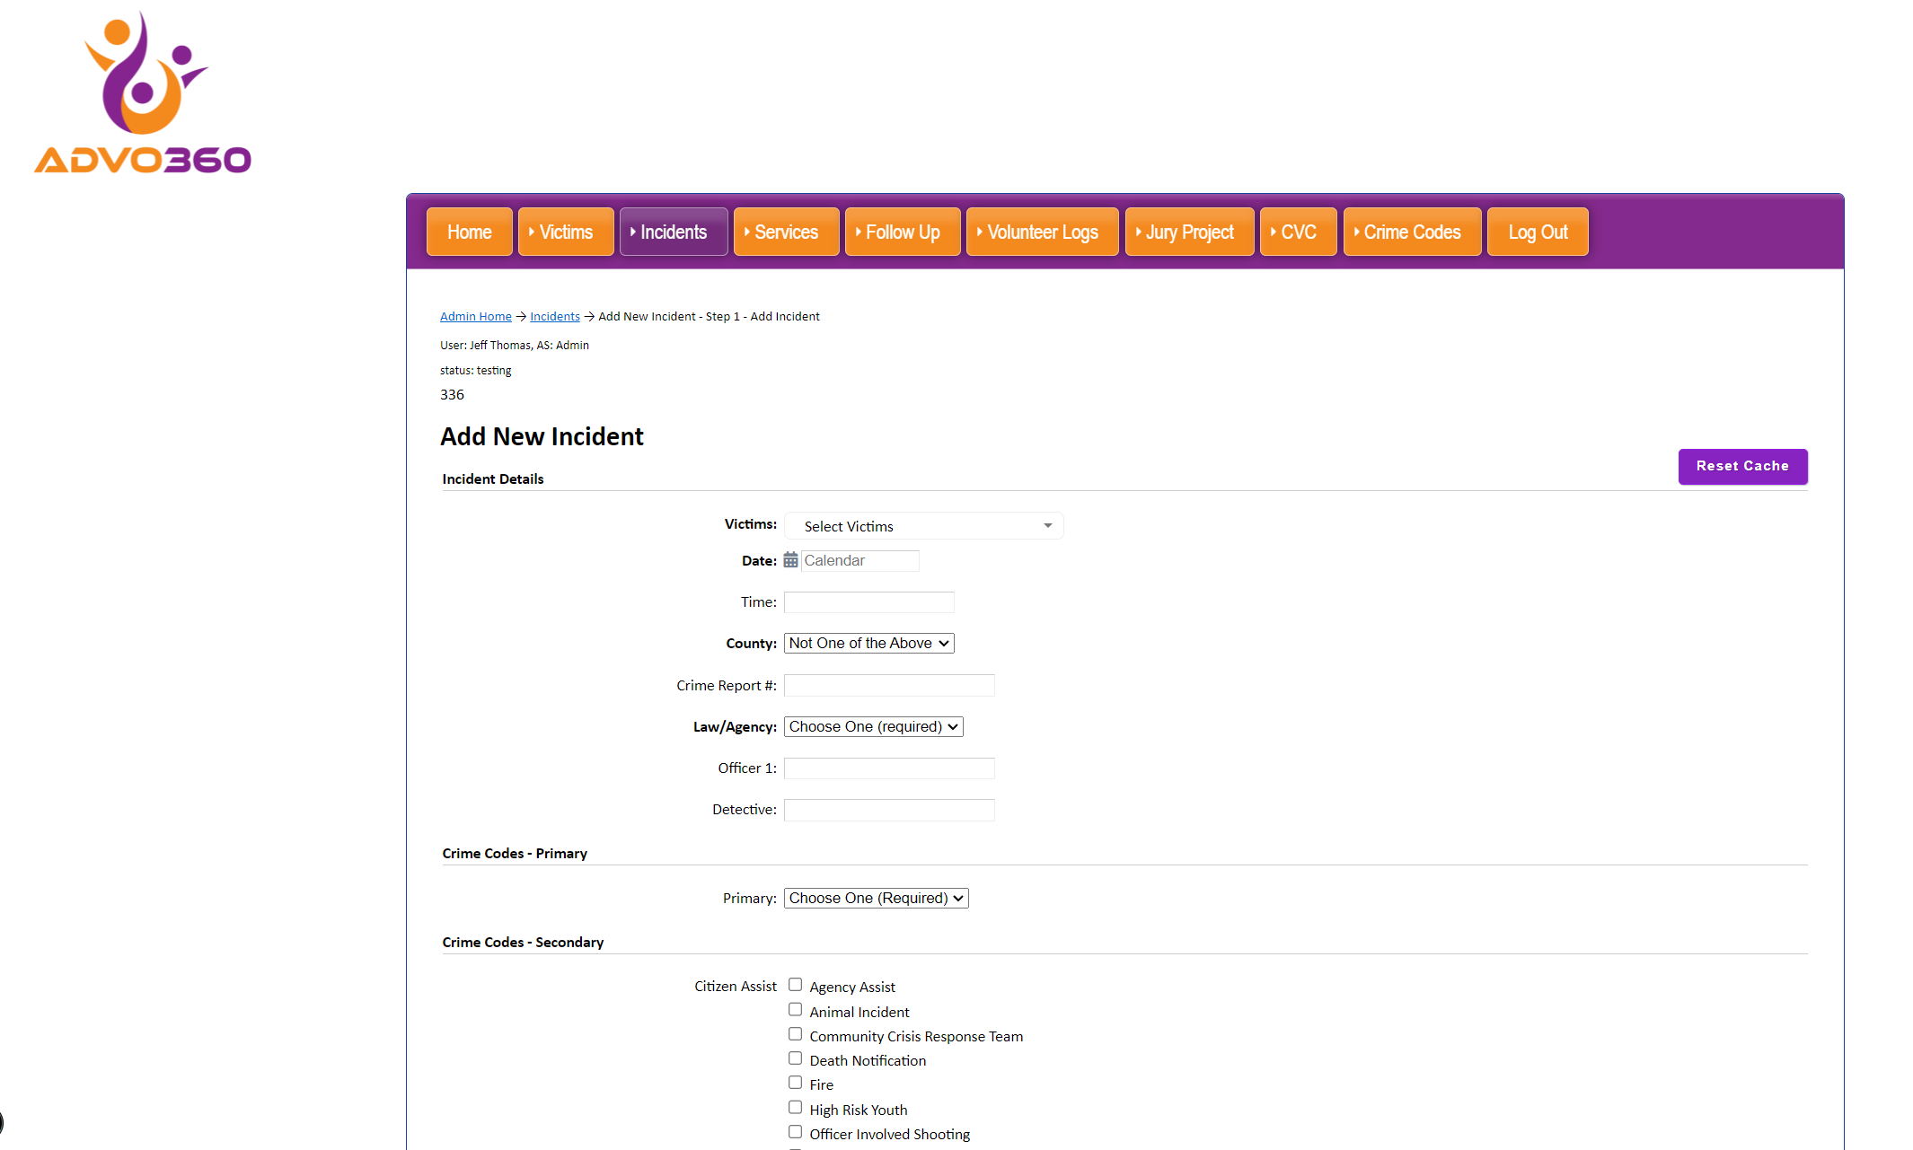This screenshot has width=1913, height=1150.
Task: Click the ADVO360 logo
Action: (143, 92)
